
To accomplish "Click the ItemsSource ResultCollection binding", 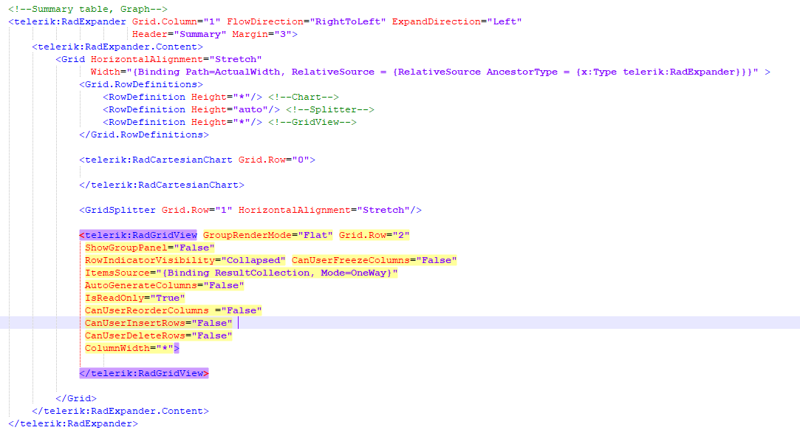I will click(242, 273).
